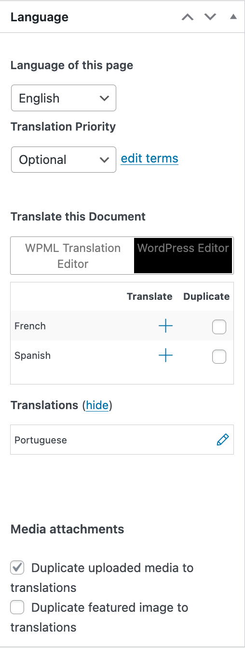The width and height of the screenshot is (245, 648).
Task: Edit the Portuguese translation pencil icon
Action: click(x=222, y=440)
